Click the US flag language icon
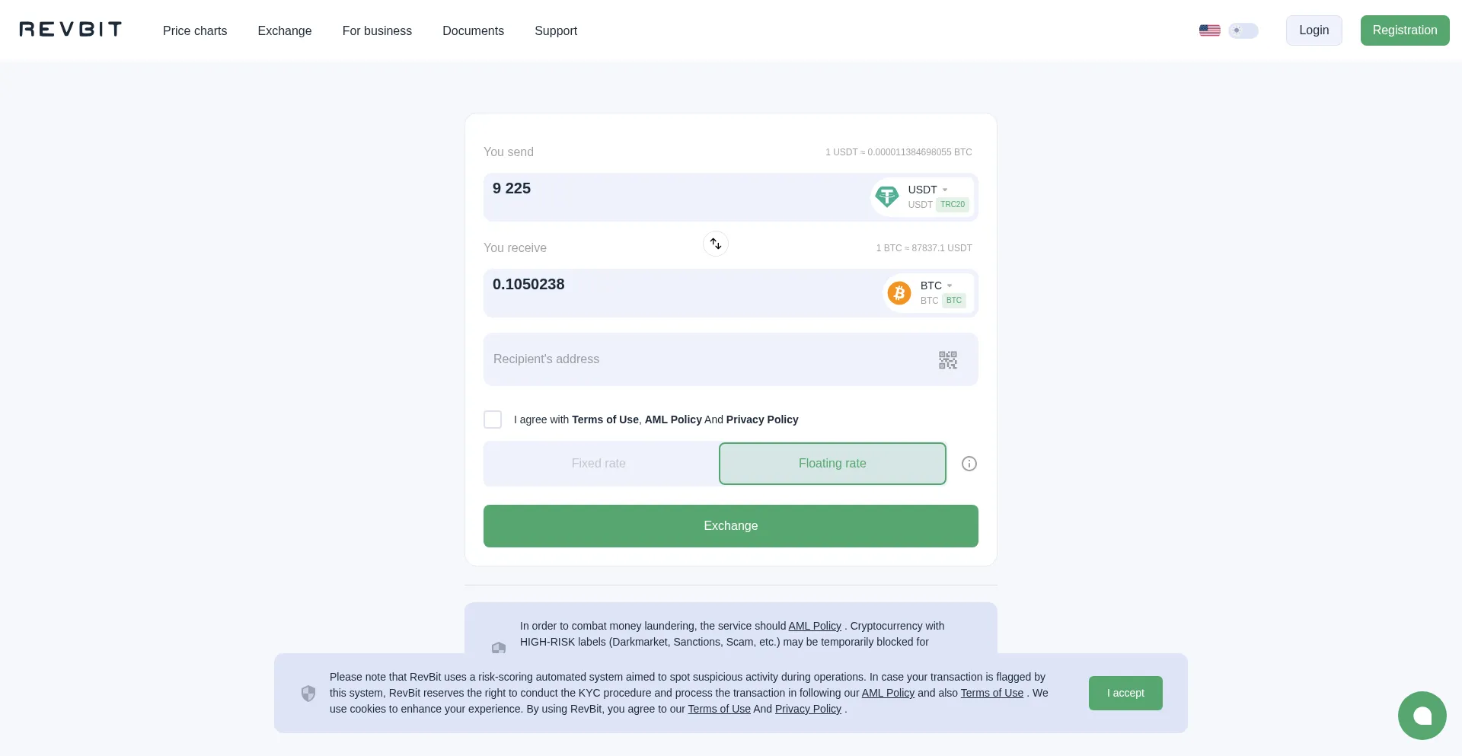Image resolution: width=1462 pixels, height=756 pixels. click(1209, 30)
